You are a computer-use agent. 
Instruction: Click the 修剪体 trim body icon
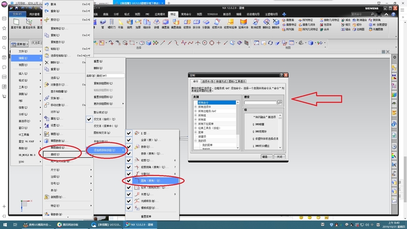click(187, 22)
